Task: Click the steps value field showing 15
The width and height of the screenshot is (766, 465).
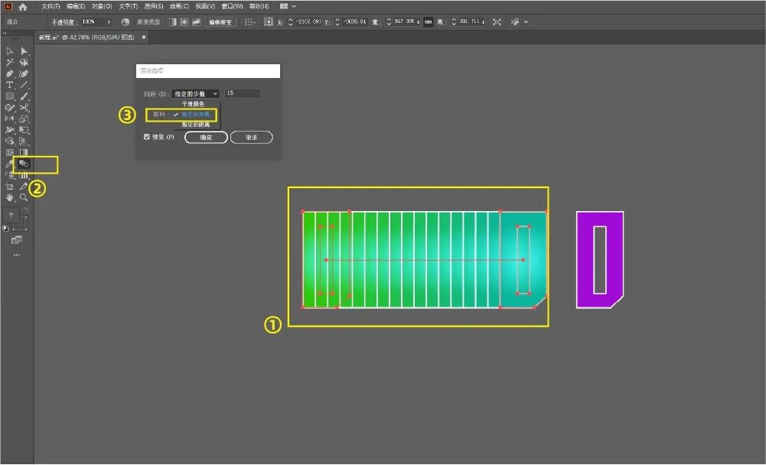Action: (x=243, y=93)
